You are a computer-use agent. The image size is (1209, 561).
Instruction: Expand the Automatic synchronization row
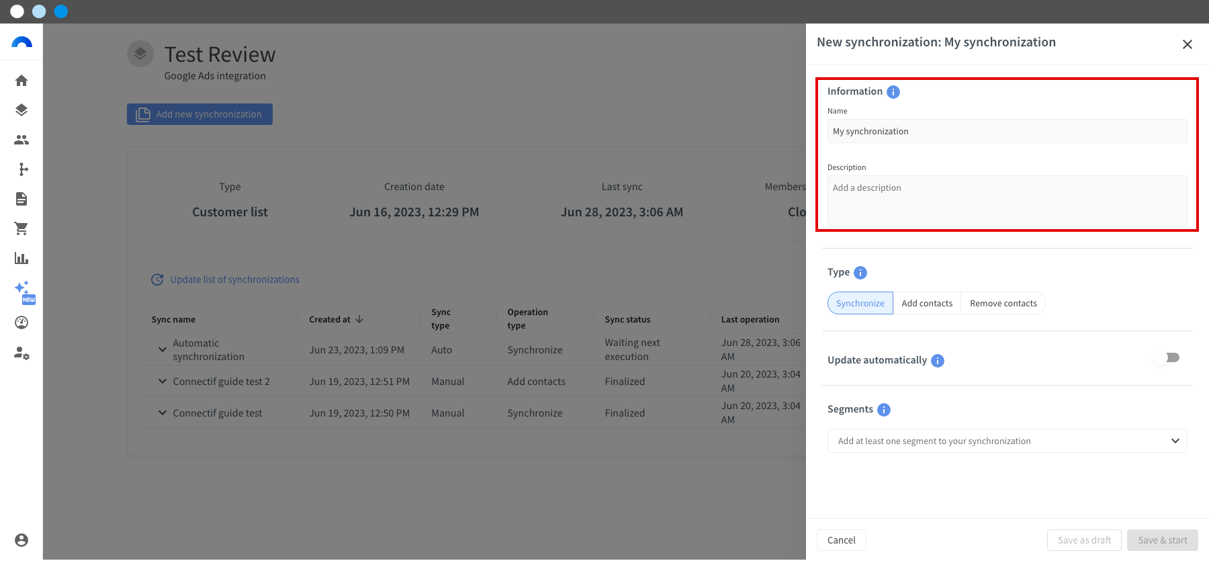[x=162, y=349]
